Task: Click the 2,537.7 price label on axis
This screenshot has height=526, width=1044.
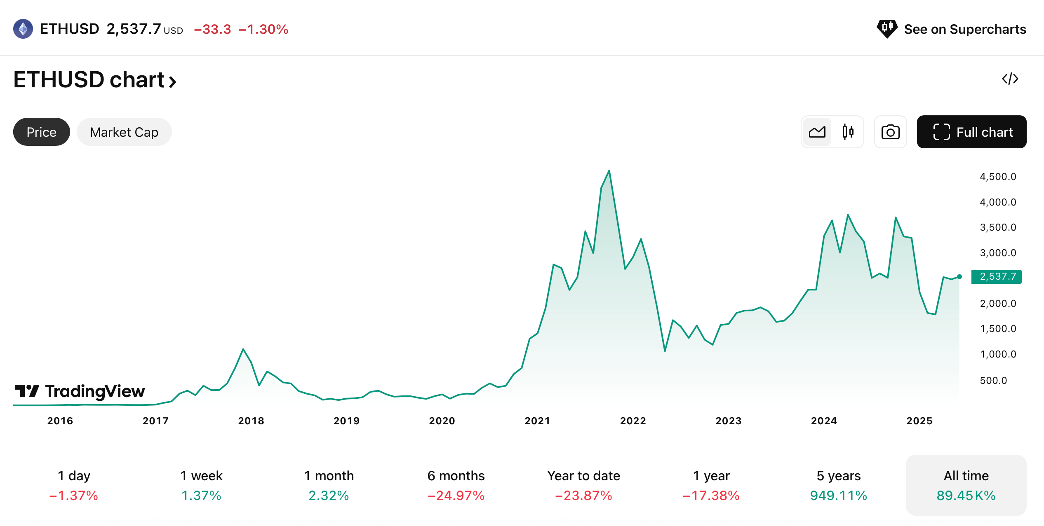Action: pyautogui.click(x=996, y=276)
